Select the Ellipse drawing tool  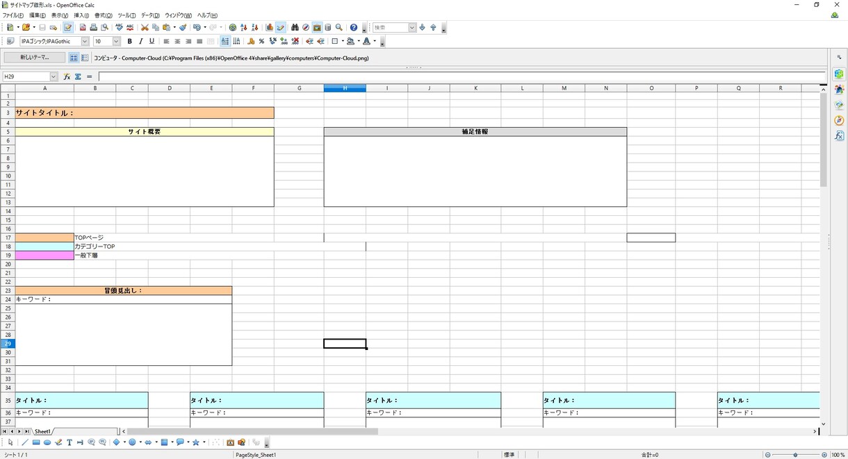(47, 442)
